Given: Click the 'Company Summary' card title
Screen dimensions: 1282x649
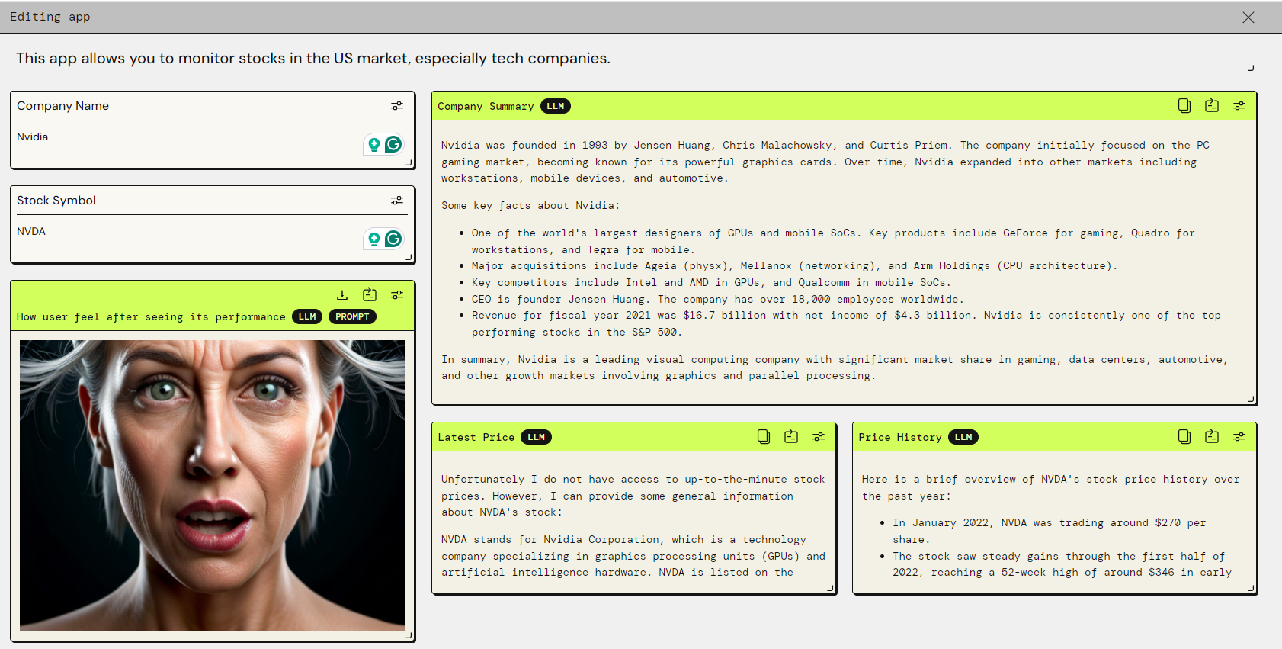Looking at the screenshot, I should click(486, 106).
